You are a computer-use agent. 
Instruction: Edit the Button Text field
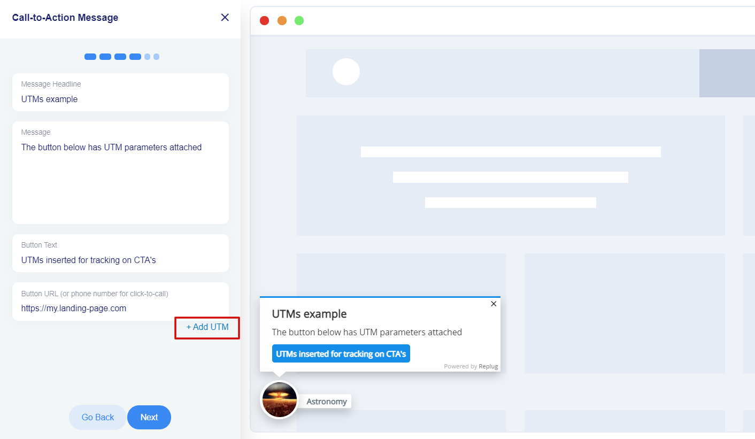(x=120, y=260)
